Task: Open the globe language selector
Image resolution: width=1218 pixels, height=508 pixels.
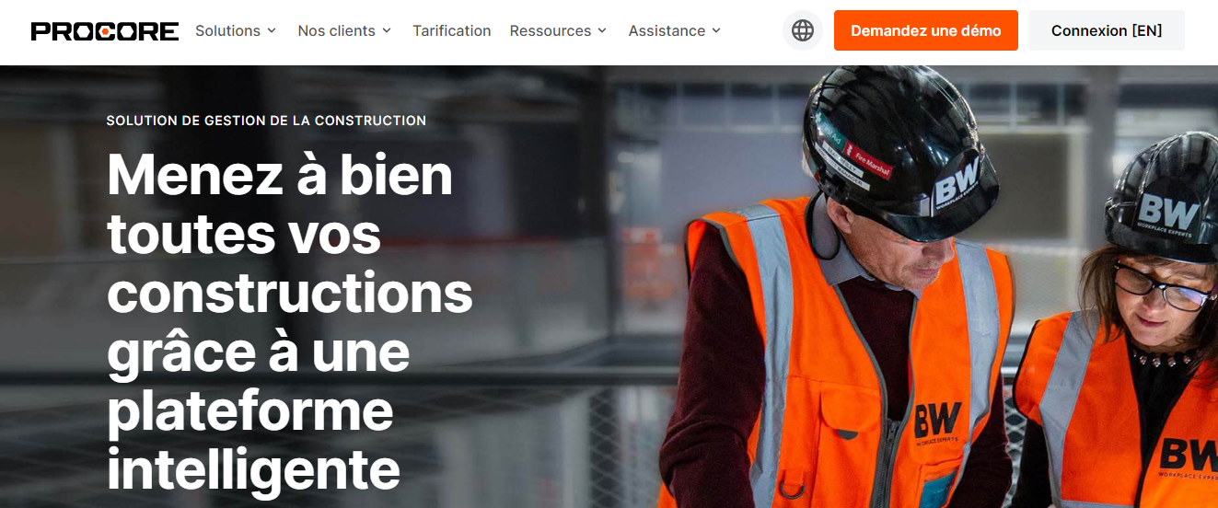Action: [803, 30]
